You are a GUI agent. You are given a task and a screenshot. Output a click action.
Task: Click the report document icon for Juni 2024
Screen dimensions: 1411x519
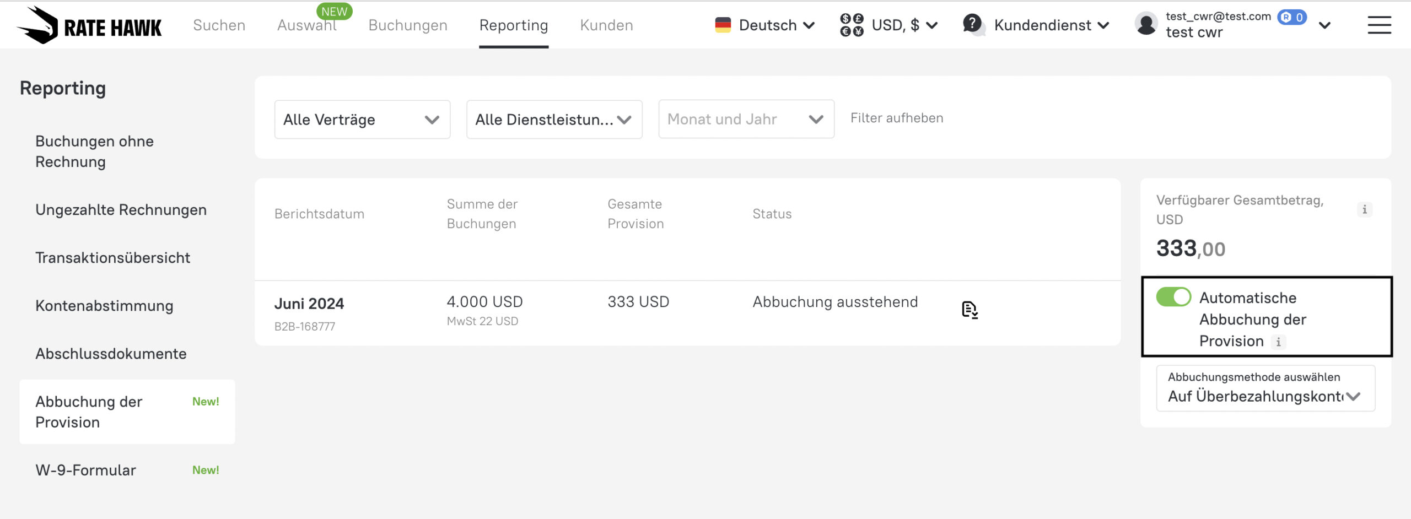coord(969,310)
